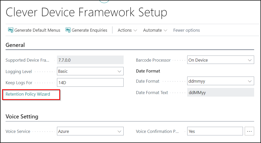
Task: Collapse the Voice Setting section header
Action: coord(22,116)
